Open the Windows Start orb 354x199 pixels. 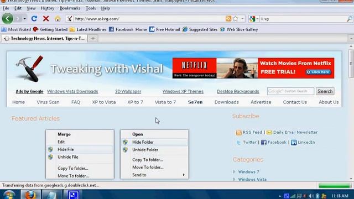pyautogui.click(x=9, y=195)
